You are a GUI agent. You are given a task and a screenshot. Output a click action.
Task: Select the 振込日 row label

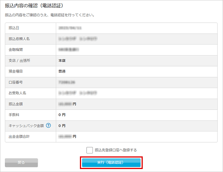pos(13,27)
